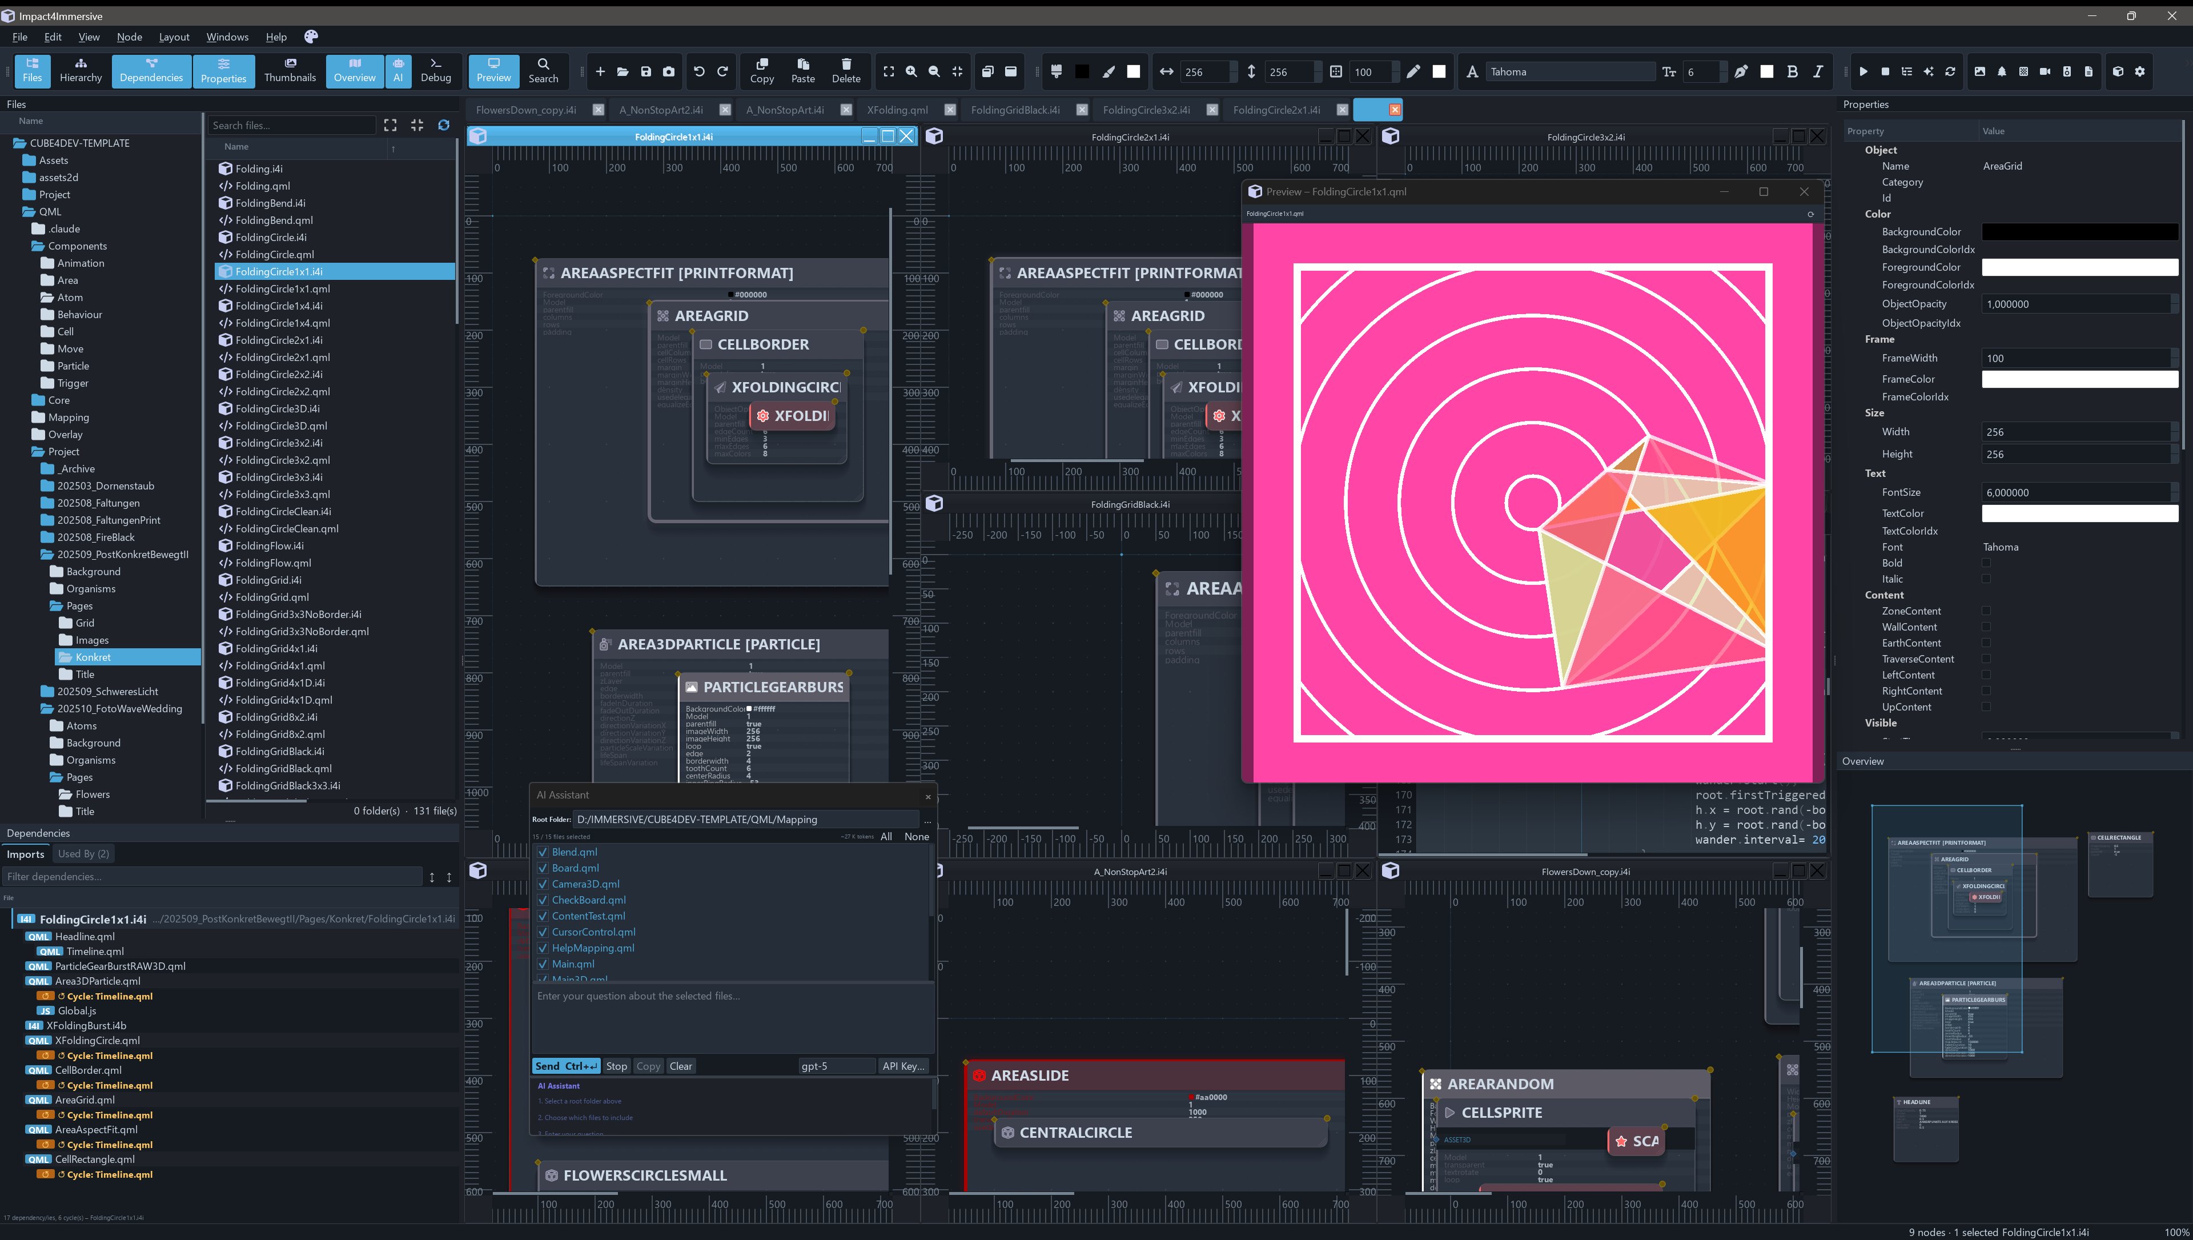Click the camera snapshot toolbar icon
The height and width of the screenshot is (1240, 2193).
(668, 71)
